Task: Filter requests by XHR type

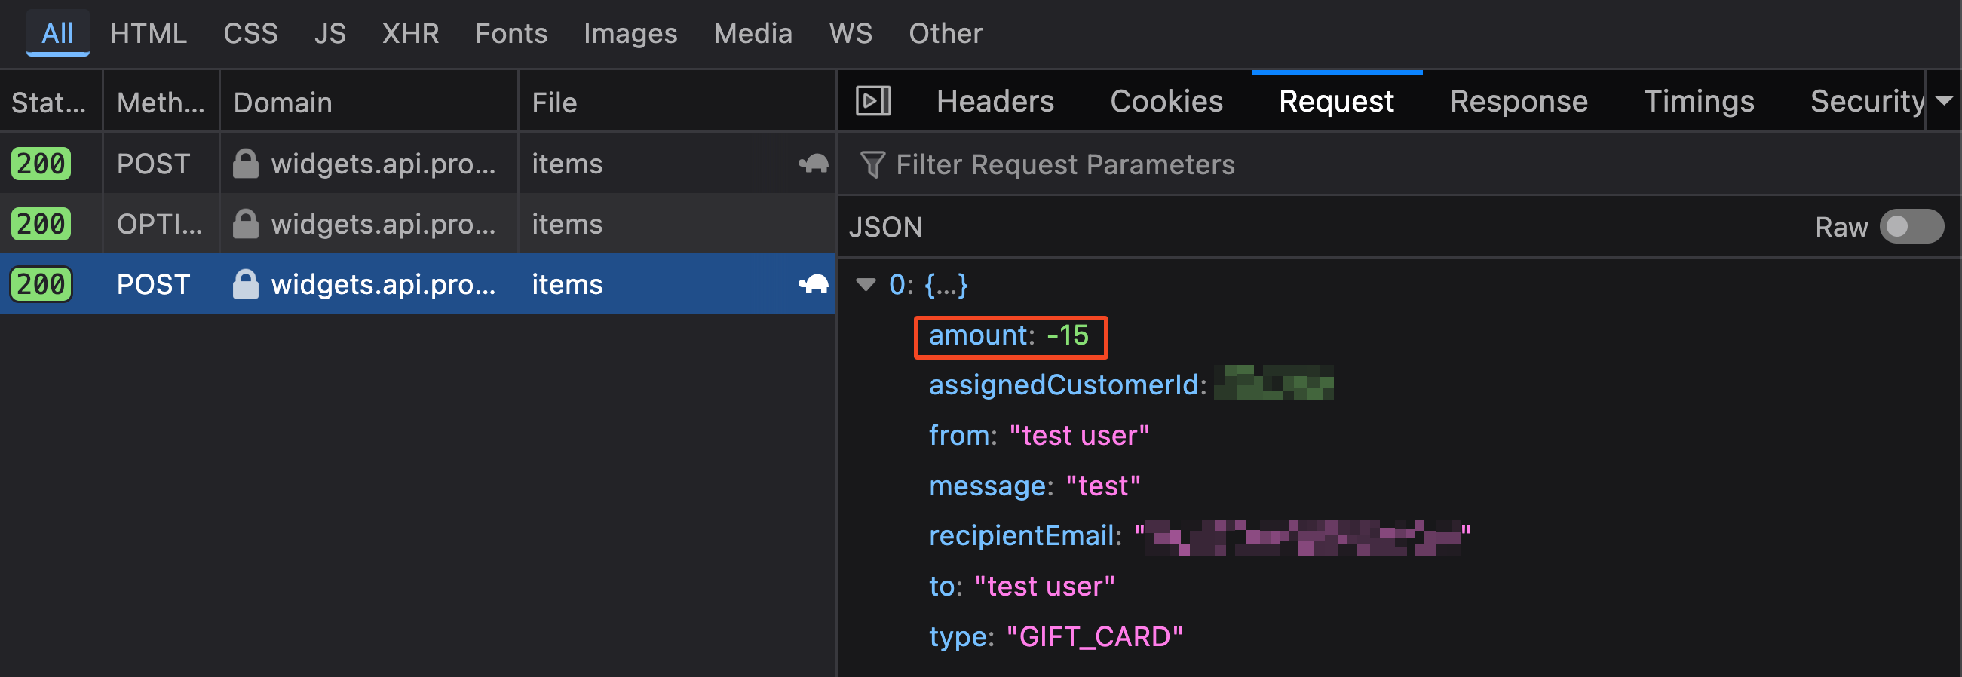Action: coord(409,33)
